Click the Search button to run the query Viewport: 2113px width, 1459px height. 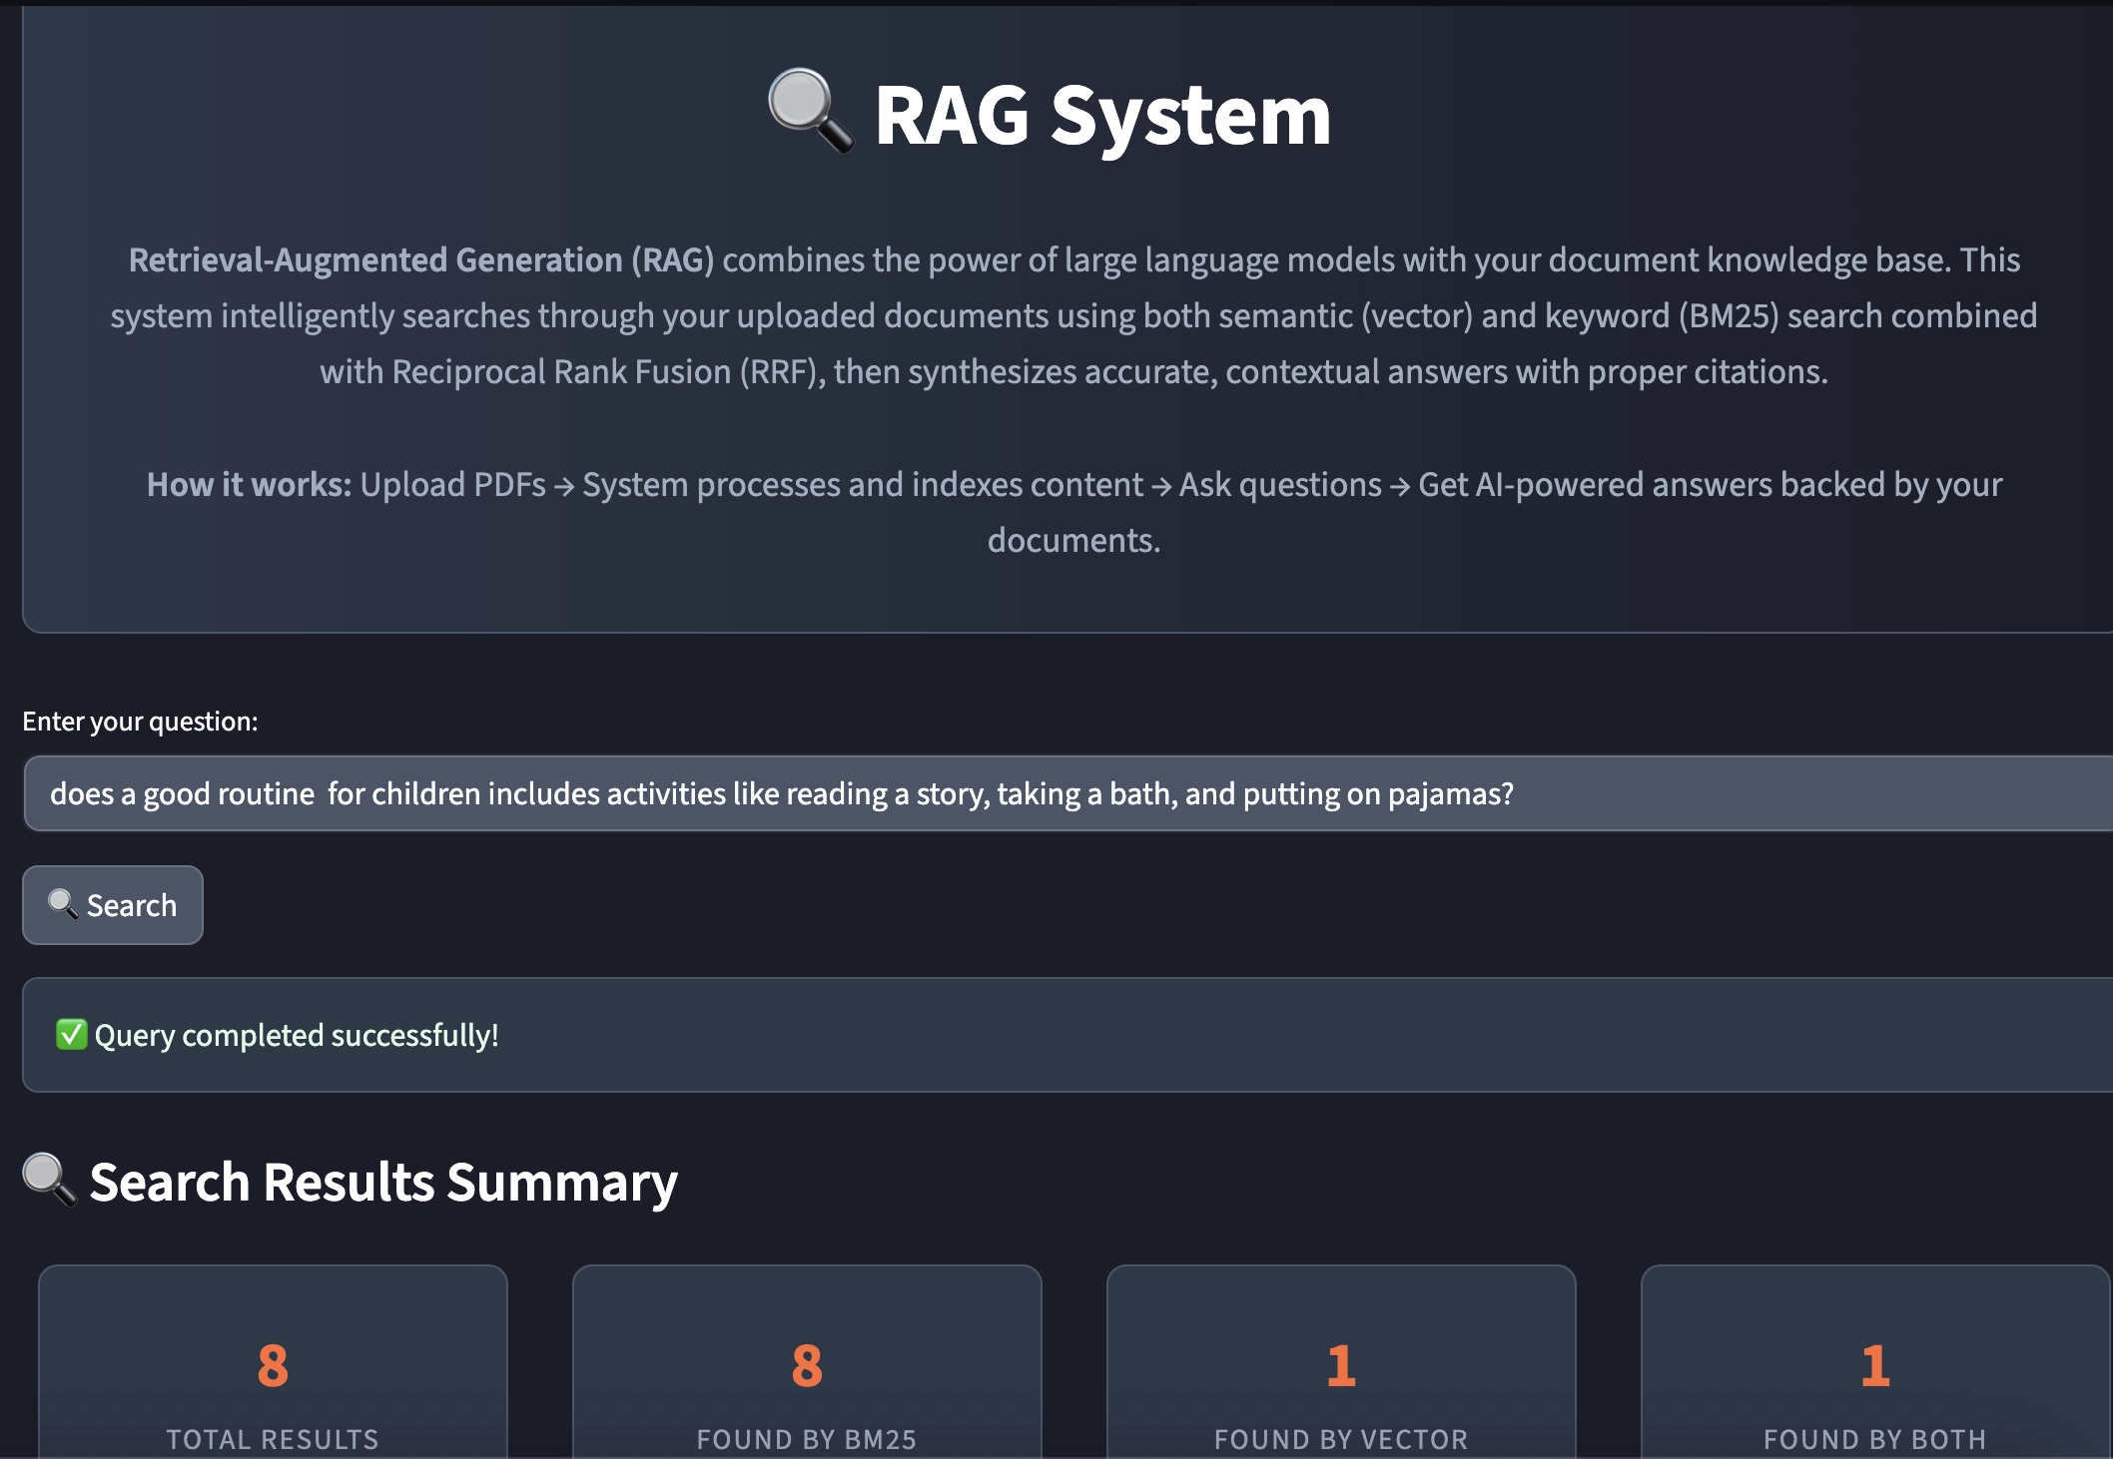(x=112, y=904)
